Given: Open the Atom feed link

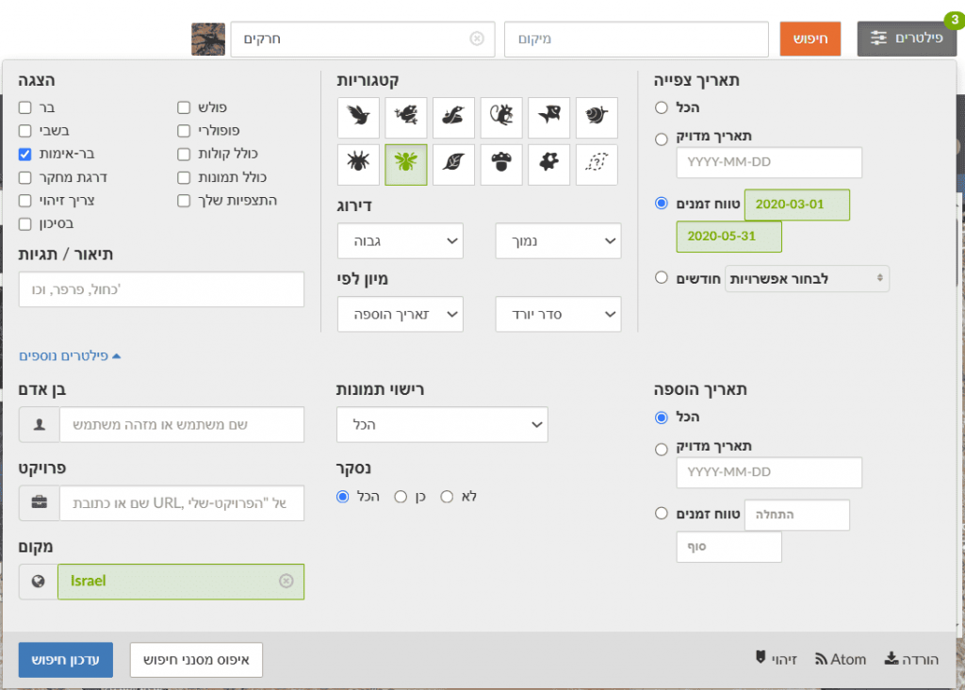Looking at the screenshot, I should 841,660.
